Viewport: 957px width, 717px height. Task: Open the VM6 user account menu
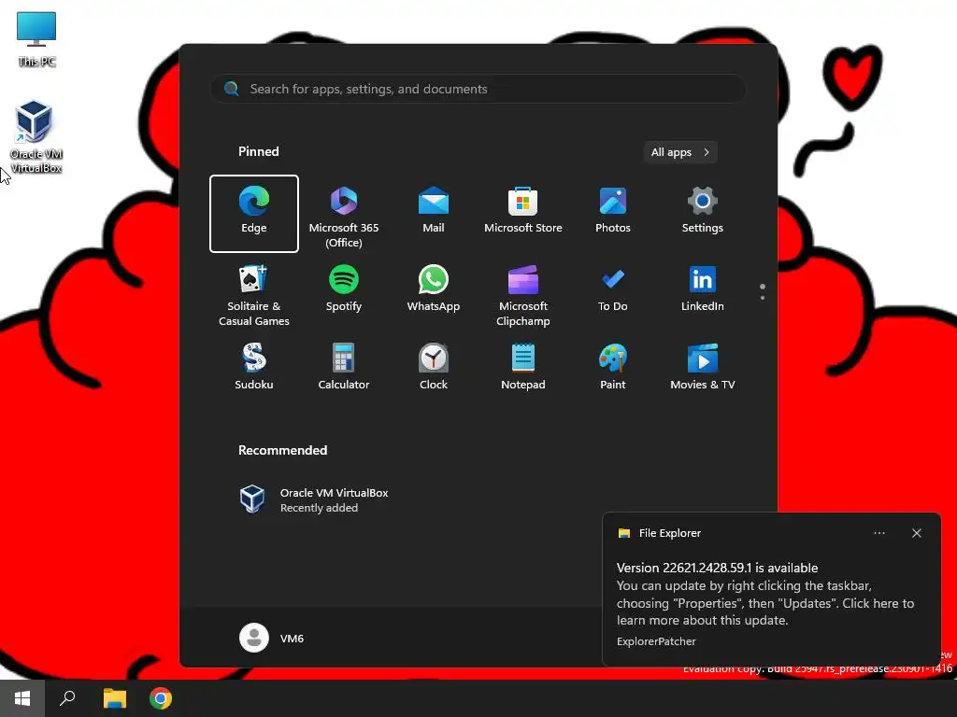[x=272, y=638]
